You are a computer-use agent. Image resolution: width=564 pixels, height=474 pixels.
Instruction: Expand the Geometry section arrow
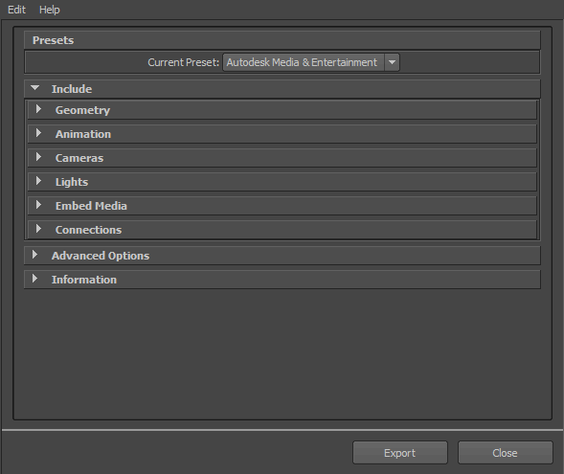[x=38, y=109]
